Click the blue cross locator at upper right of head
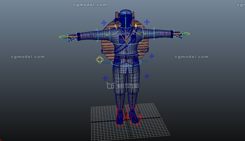Screen dimensions: 245x141 tap(147, 22)
